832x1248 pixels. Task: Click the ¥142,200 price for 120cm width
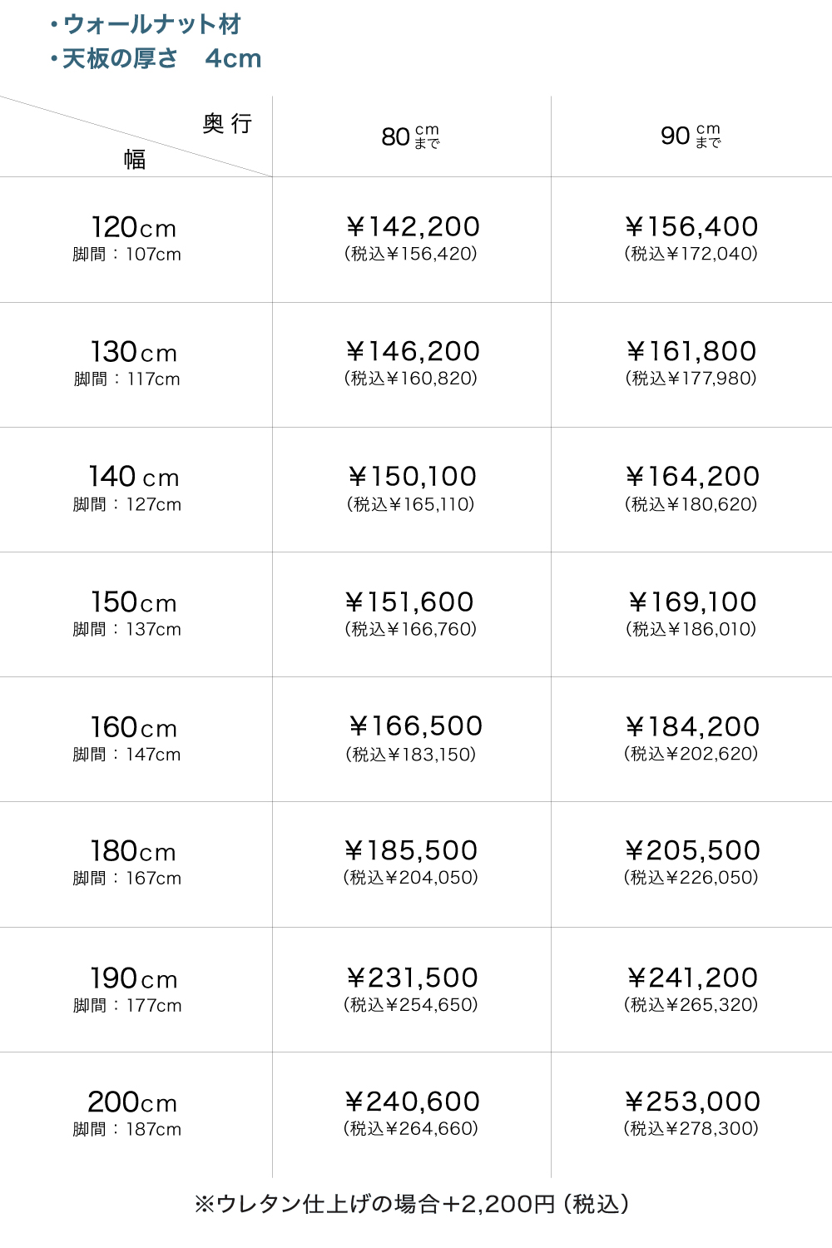tap(412, 227)
